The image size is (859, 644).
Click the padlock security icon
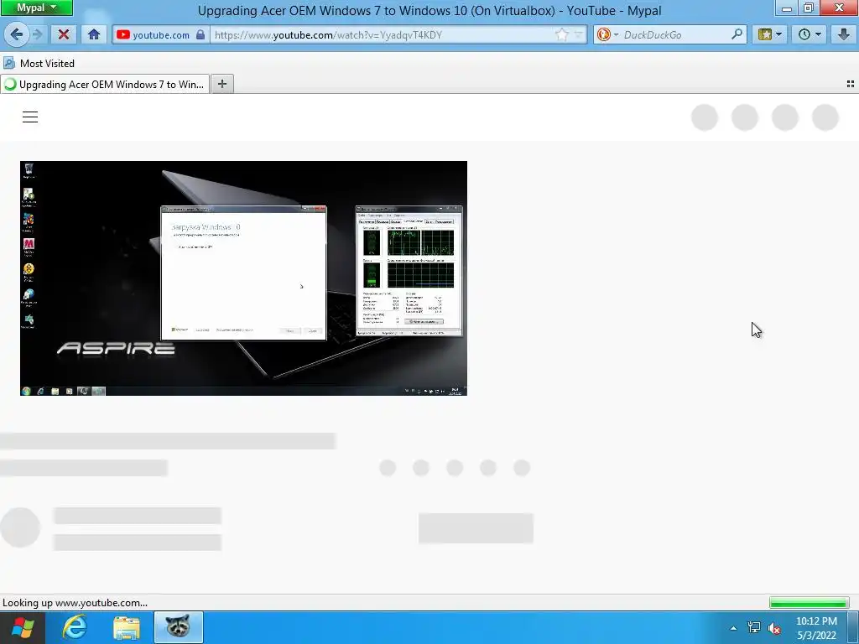point(200,34)
